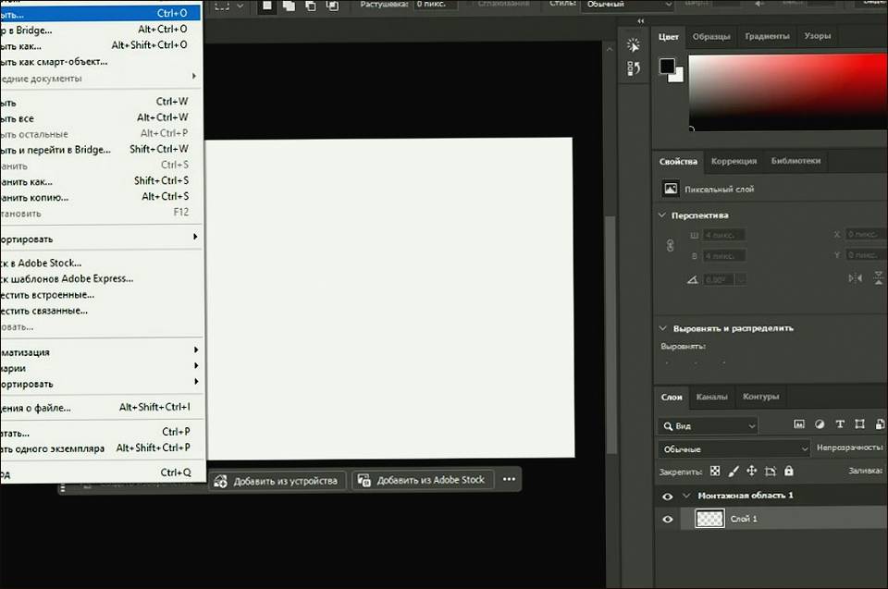Select the Add to selection icon
Screen dimensions: 888x589
(289, 6)
